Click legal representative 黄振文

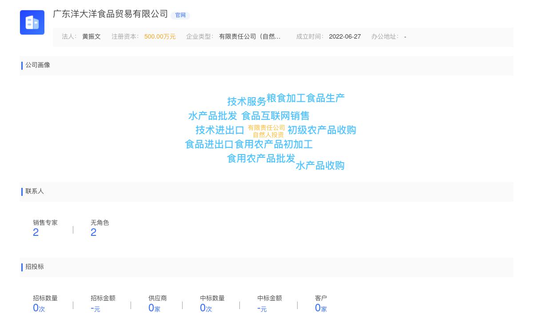click(x=91, y=37)
